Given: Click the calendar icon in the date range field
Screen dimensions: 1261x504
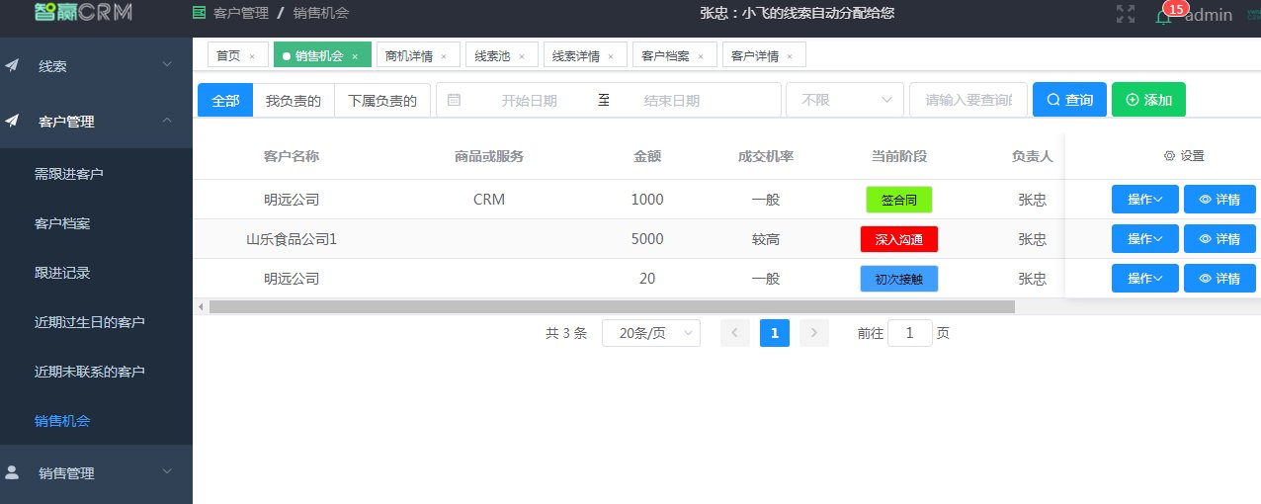Looking at the screenshot, I should pyautogui.click(x=454, y=100).
